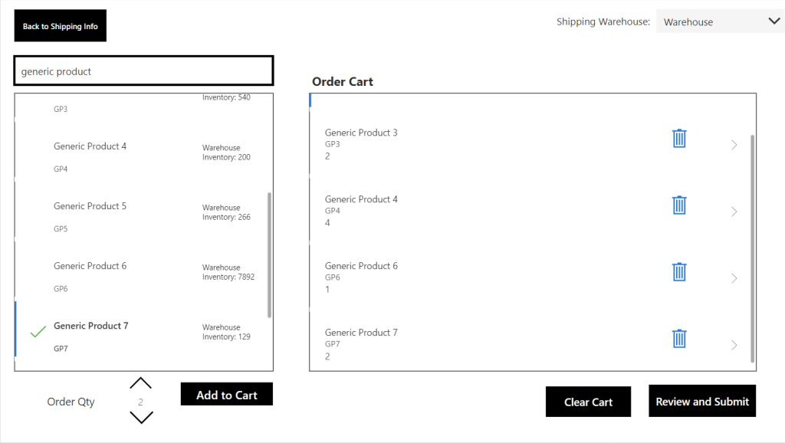The width and height of the screenshot is (785, 443).
Task: Click the Clear Cart button
Action: pos(588,402)
